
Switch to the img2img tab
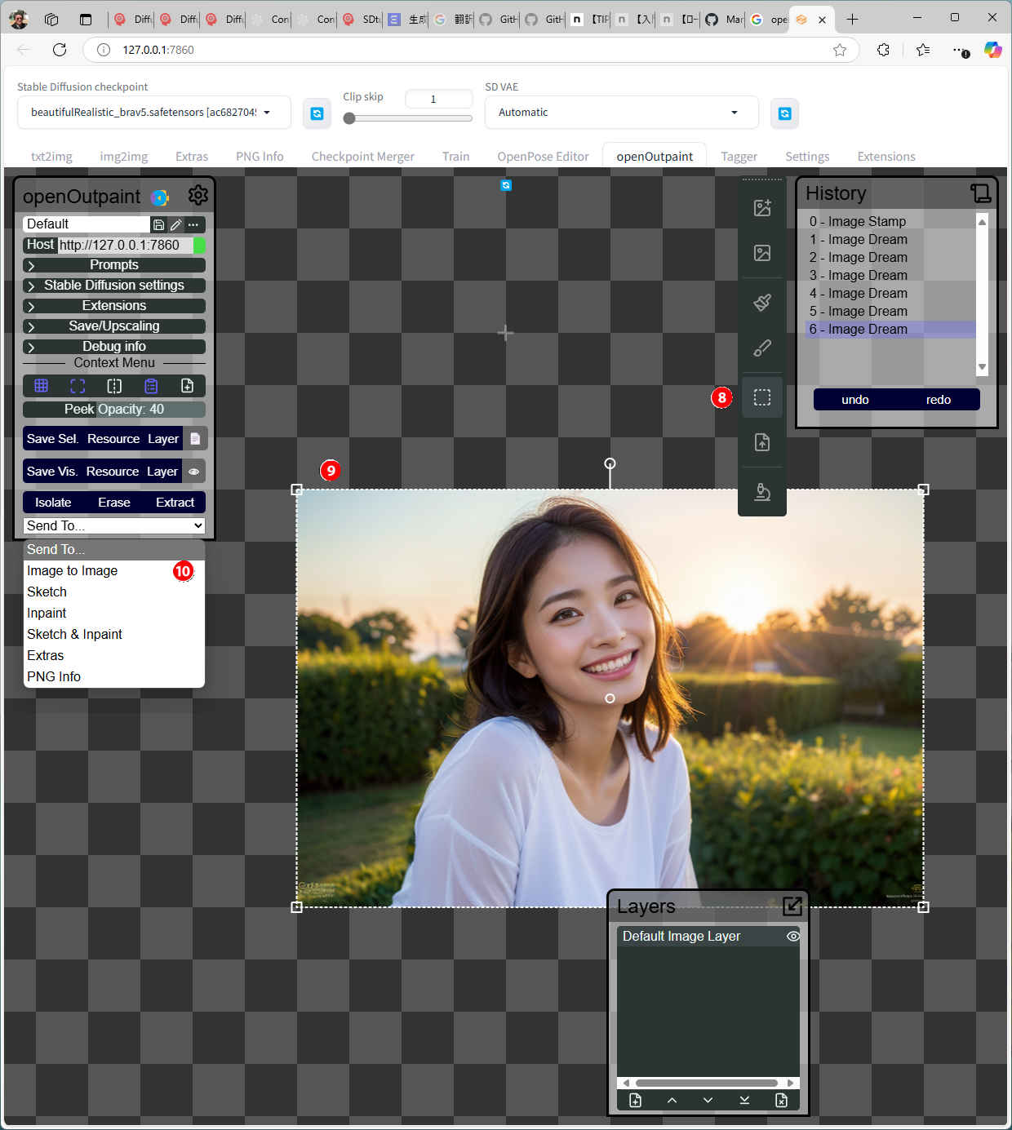[123, 157]
